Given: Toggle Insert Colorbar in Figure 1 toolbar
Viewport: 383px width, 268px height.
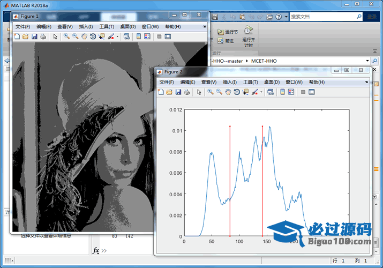Looking at the screenshot, I should point(138,36).
